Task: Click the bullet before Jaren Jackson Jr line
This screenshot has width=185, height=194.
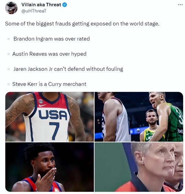Action: click(x=9, y=69)
